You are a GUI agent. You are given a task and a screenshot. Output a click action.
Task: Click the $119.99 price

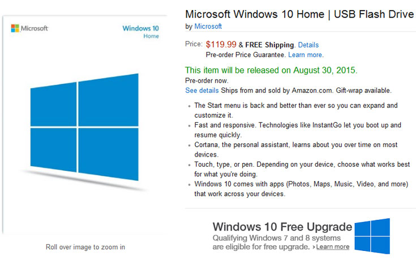pos(221,44)
